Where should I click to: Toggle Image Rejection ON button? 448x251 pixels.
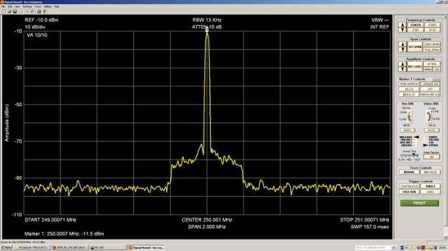[431, 157]
